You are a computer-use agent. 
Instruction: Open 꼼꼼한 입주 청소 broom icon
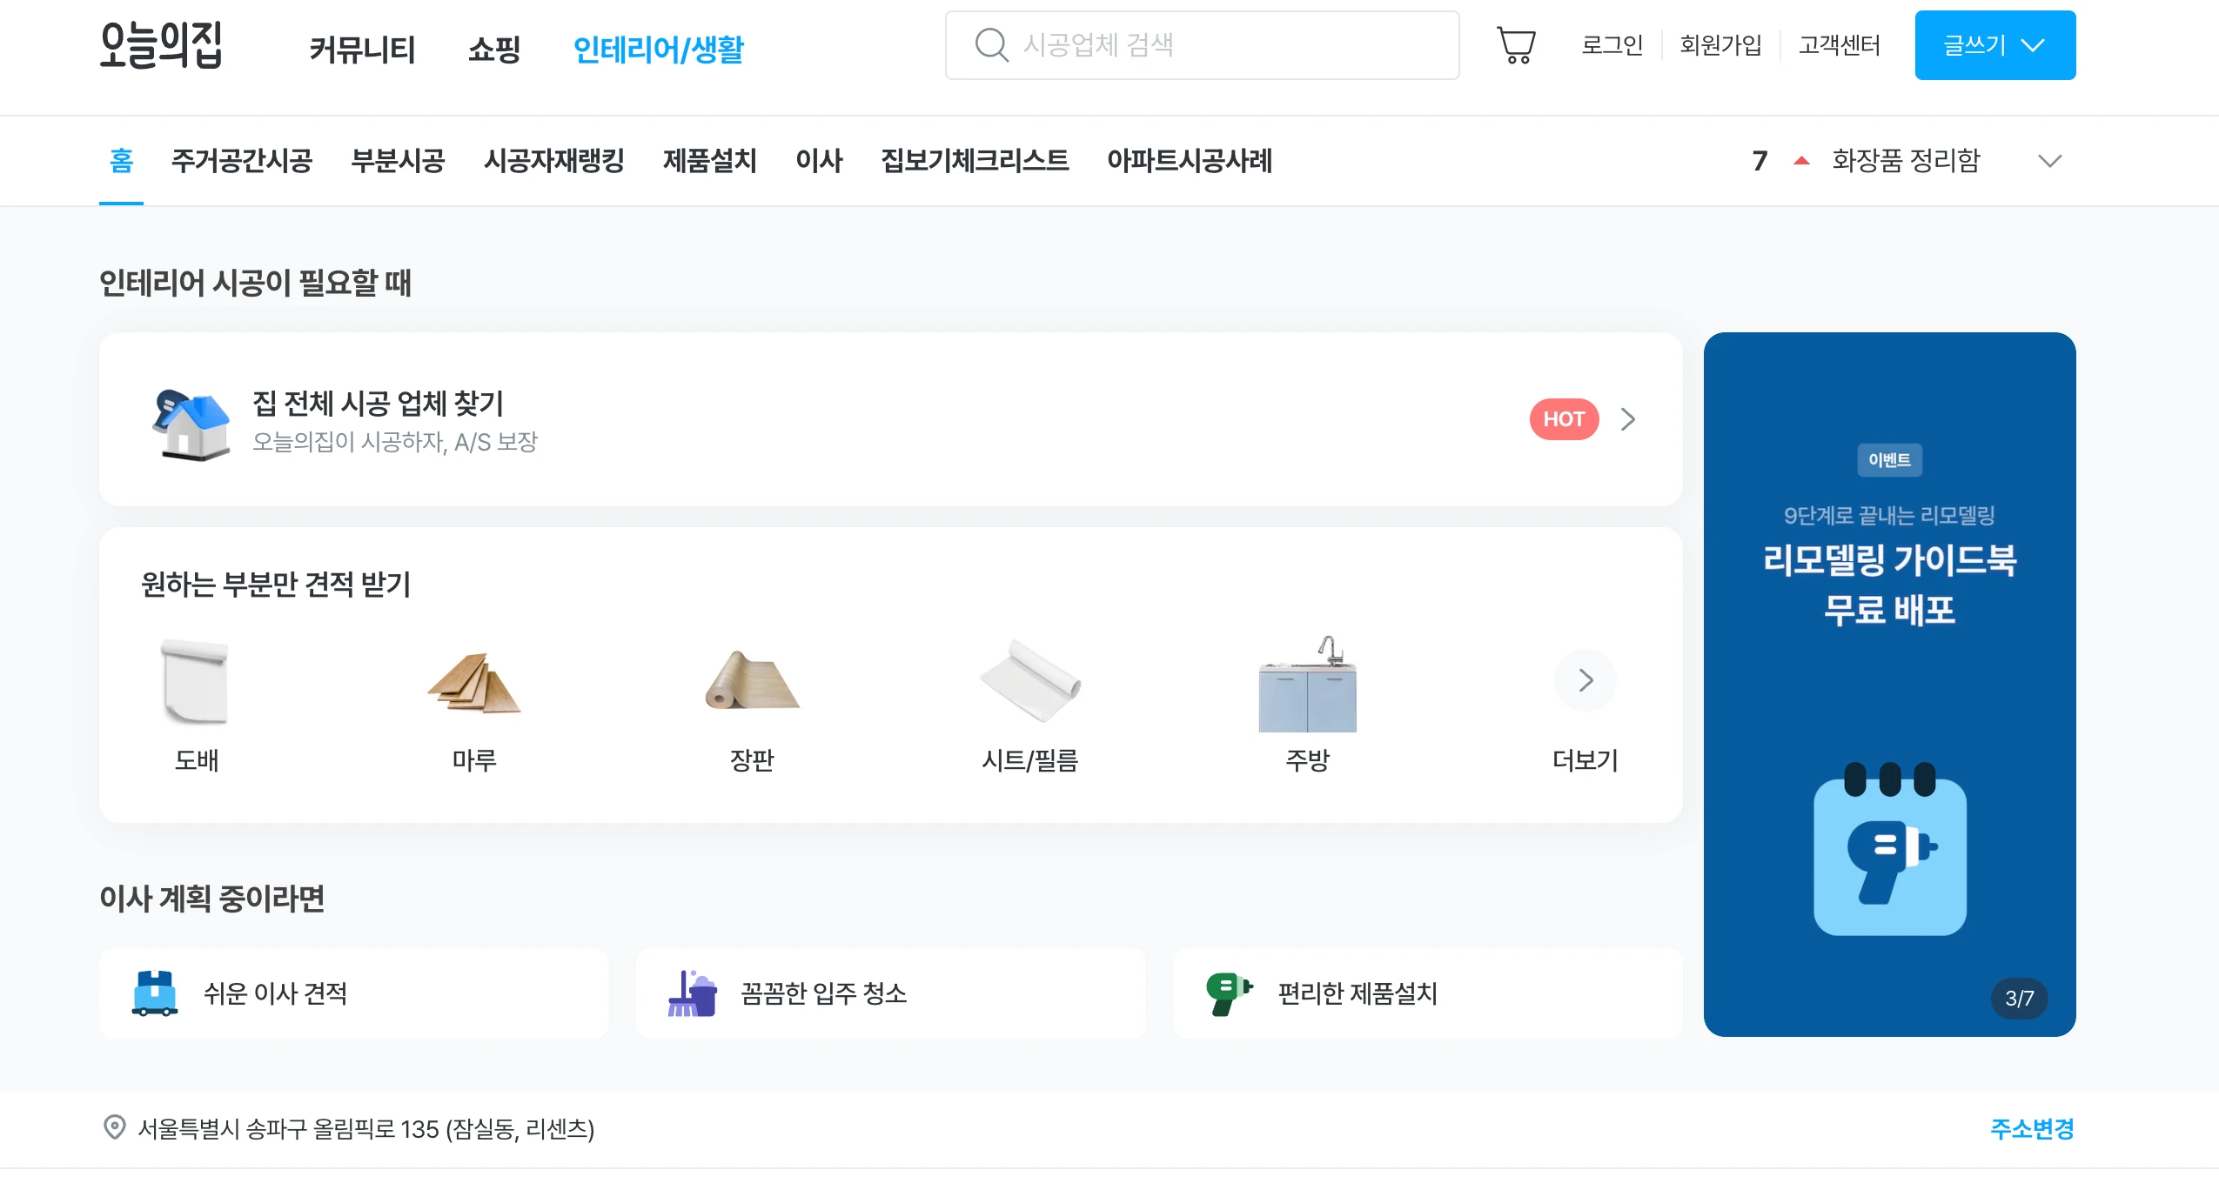692,993
